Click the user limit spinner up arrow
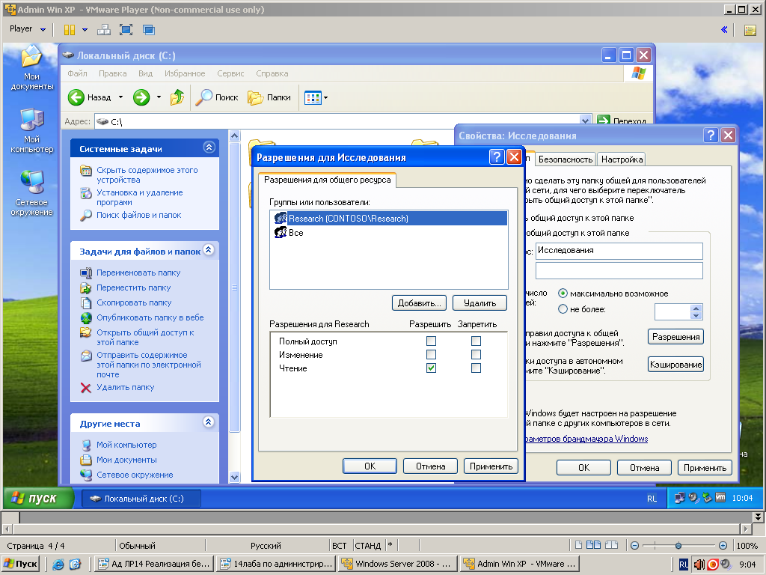 pyautogui.click(x=696, y=308)
